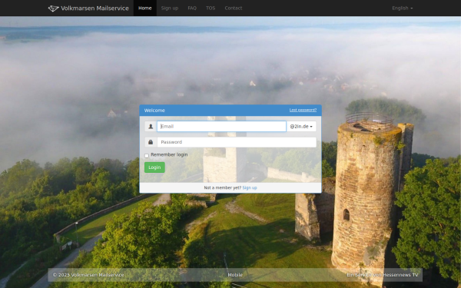Click the padlock icon beside Password
The width and height of the screenshot is (461, 288).
(151, 142)
